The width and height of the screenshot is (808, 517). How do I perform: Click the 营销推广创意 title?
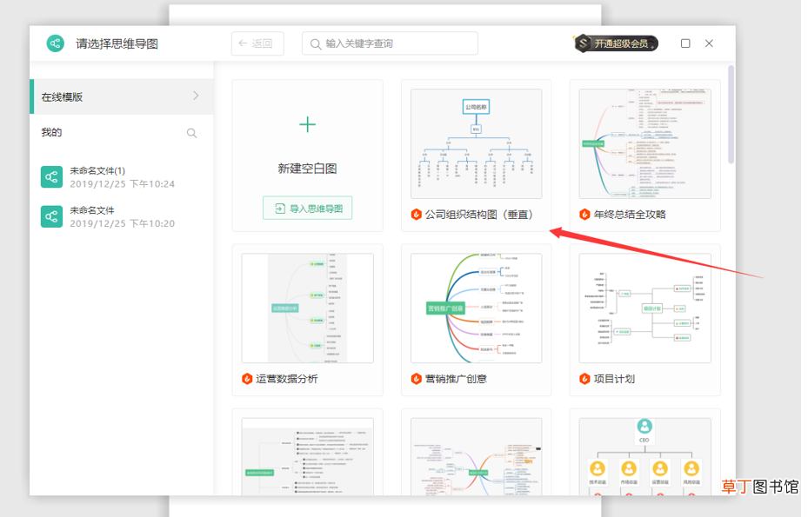[x=456, y=379]
